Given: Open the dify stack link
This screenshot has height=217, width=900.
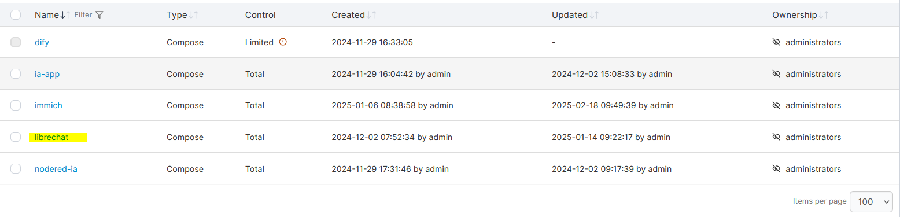Looking at the screenshot, I should point(42,42).
